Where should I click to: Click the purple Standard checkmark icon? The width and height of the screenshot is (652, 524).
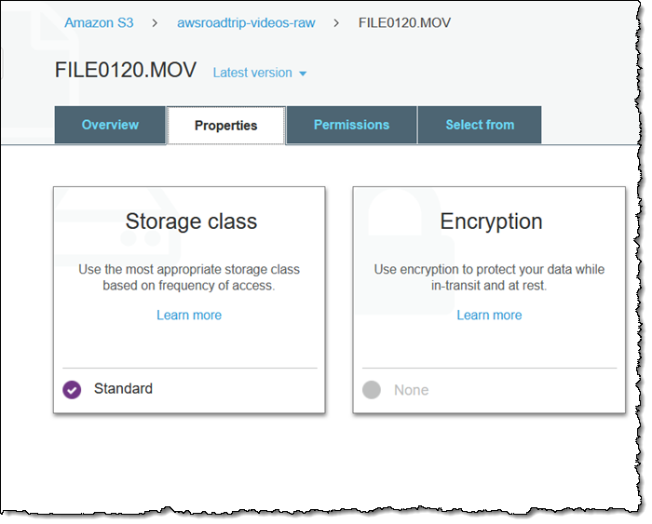pos(72,390)
